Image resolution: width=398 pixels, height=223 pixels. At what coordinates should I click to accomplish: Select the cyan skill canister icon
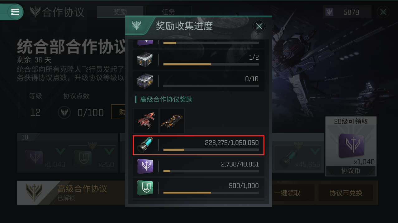(145, 145)
